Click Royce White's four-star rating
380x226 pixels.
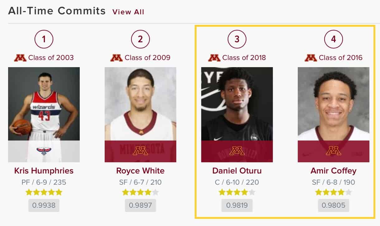[x=140, y=192]
